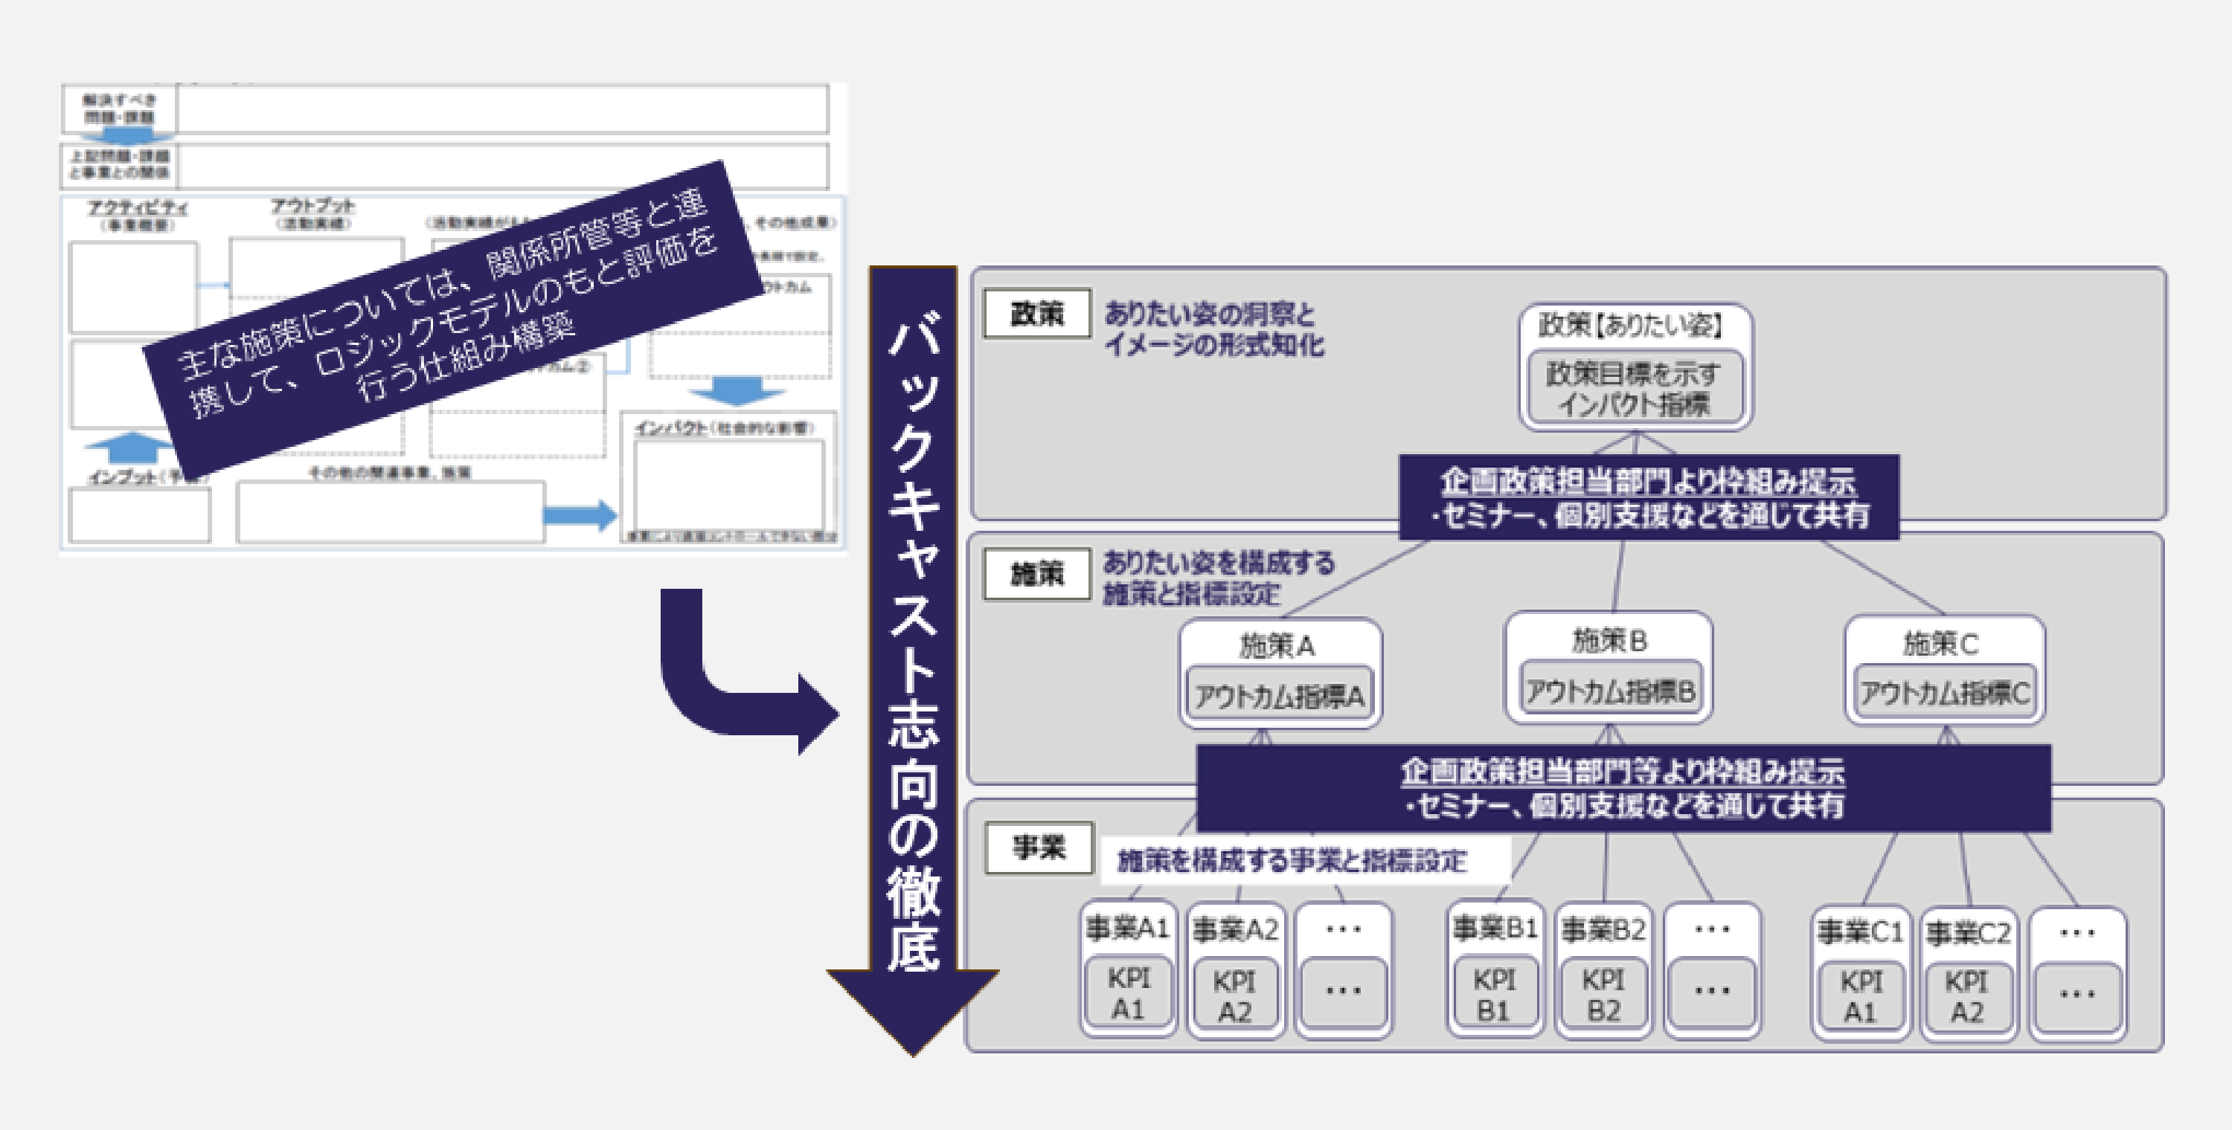Click the 政策 label box

point(1036,312)
